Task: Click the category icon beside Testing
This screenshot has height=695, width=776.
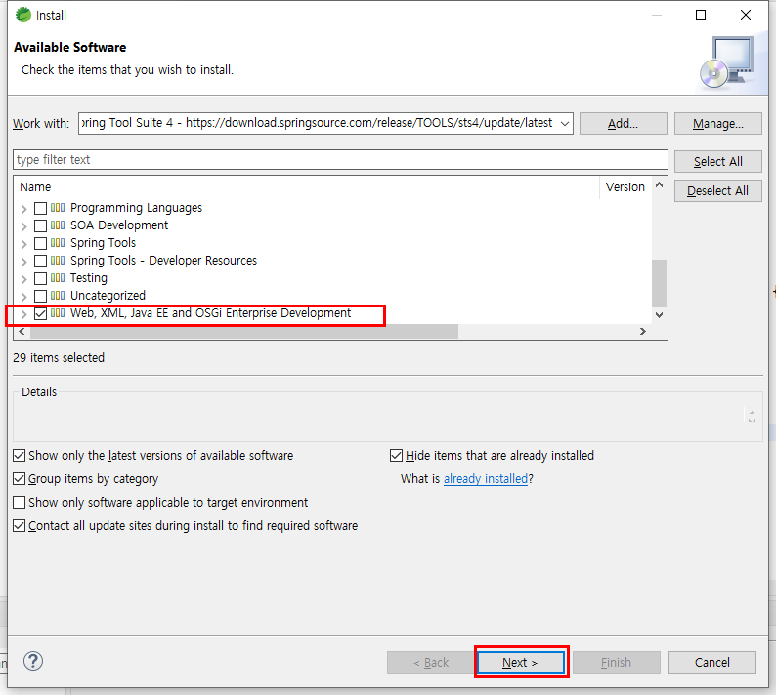Action: 58,278
